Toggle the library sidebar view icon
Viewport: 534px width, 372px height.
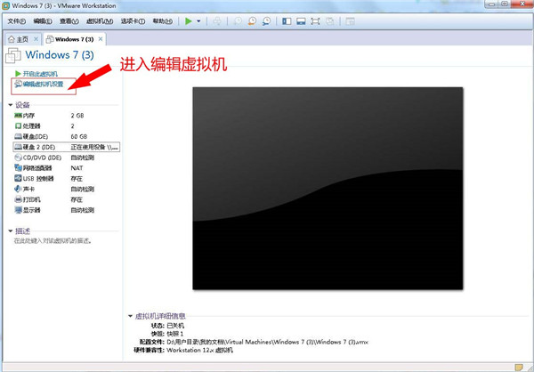click(287, 21)
